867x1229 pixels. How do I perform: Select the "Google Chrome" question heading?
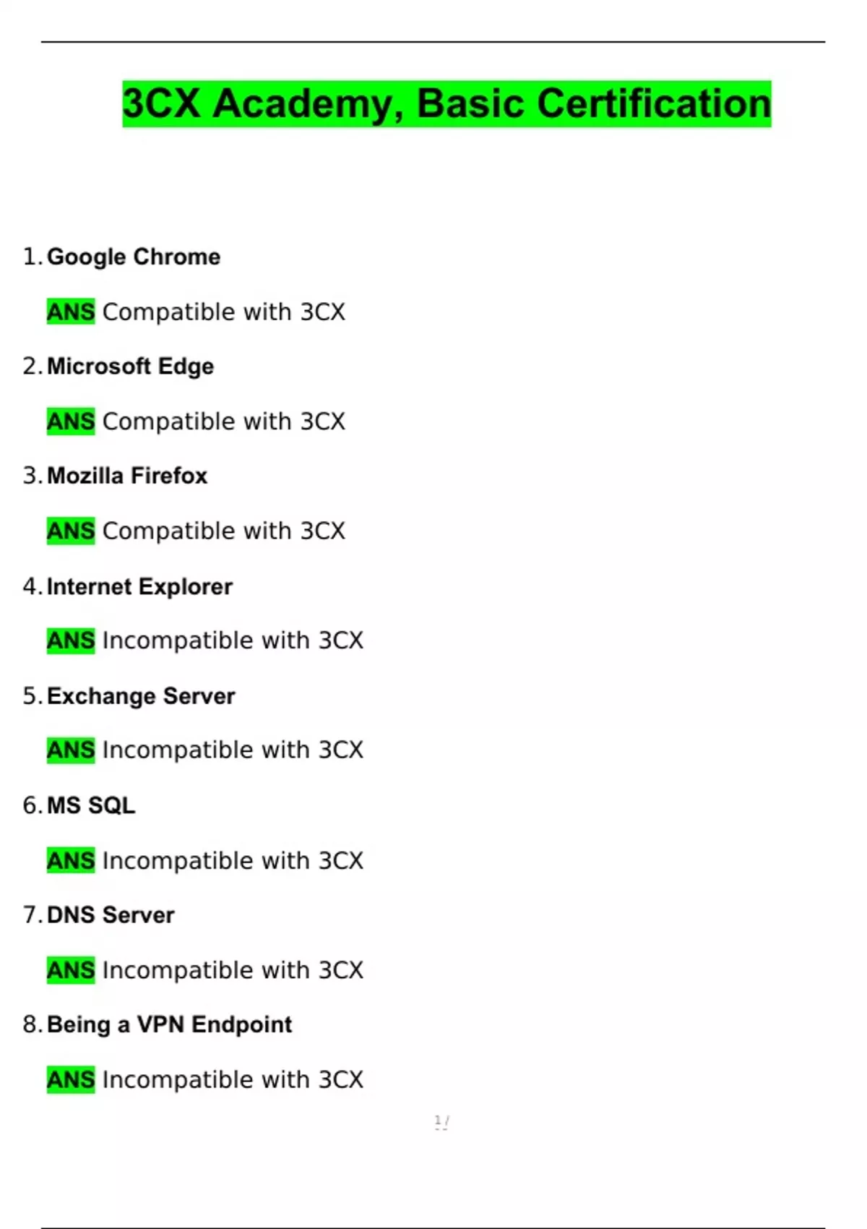[134, 257]
